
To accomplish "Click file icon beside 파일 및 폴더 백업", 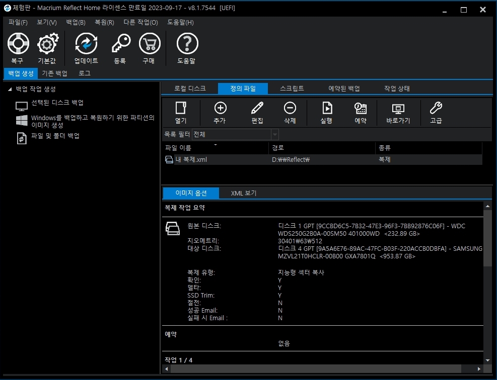I will click(x=22, y=138).
